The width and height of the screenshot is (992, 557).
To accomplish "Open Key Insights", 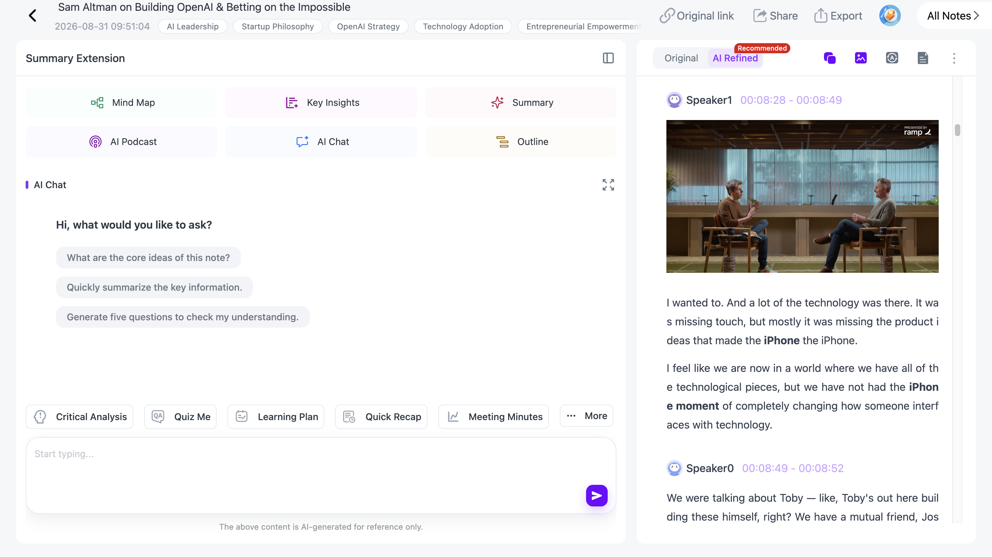I will click(321, 102).
